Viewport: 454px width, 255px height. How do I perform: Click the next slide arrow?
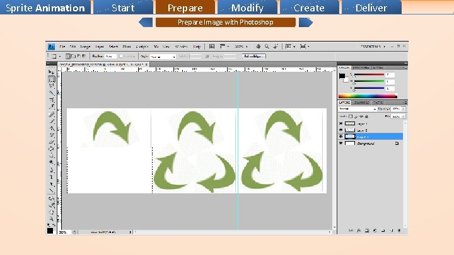[x=305, y=22]
